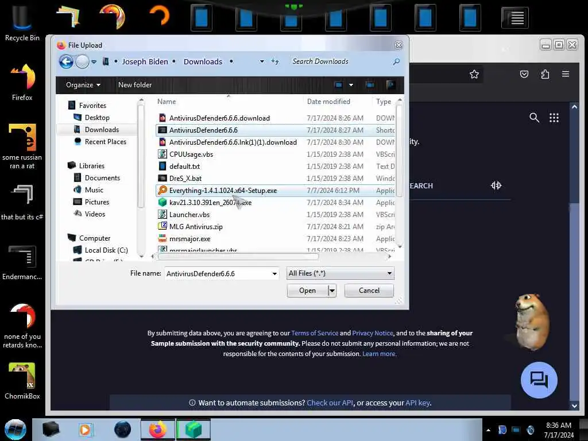Open the Terms of Service link
Screen dimensions: 588x441
pos(315,333)
